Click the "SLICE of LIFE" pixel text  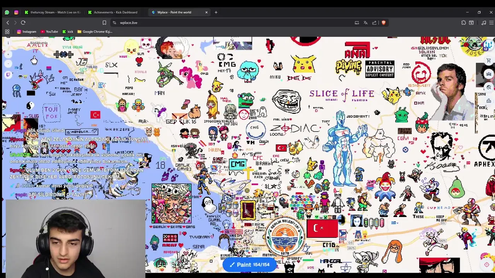(x=342, y=93)
